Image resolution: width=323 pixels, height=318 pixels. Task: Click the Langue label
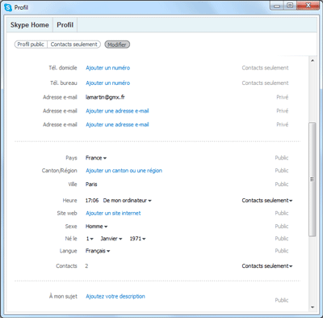coord(69,251)
